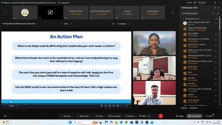Click the slide zoom magnifier icon
Screen dimensions: 222x125
(102, 106)
